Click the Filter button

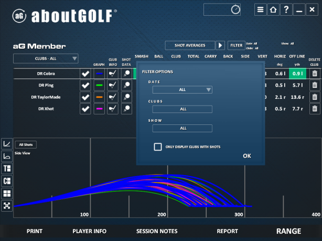click(x=237, y=45)
